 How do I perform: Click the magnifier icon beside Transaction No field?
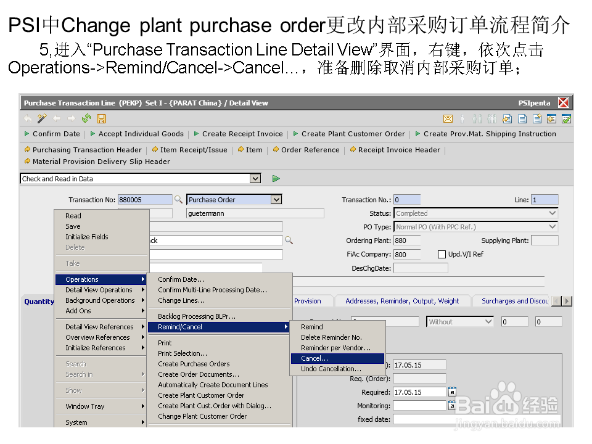click(x=179, y=199)
